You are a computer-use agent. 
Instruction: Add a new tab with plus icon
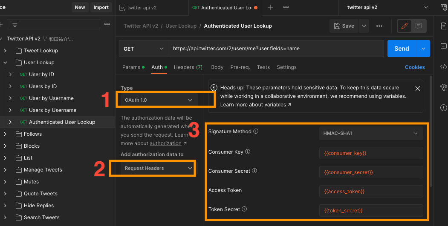pyautogui.click(x=271, y=7)
